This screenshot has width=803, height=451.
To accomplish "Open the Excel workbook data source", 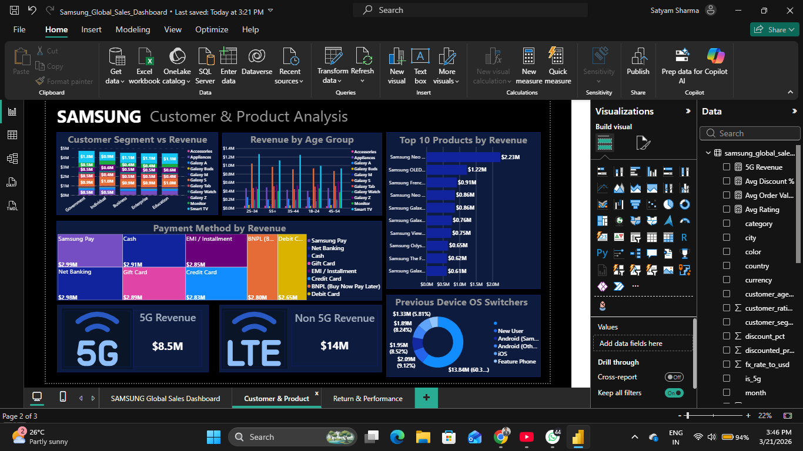I will pyautogui.click(x=145, y=66).
